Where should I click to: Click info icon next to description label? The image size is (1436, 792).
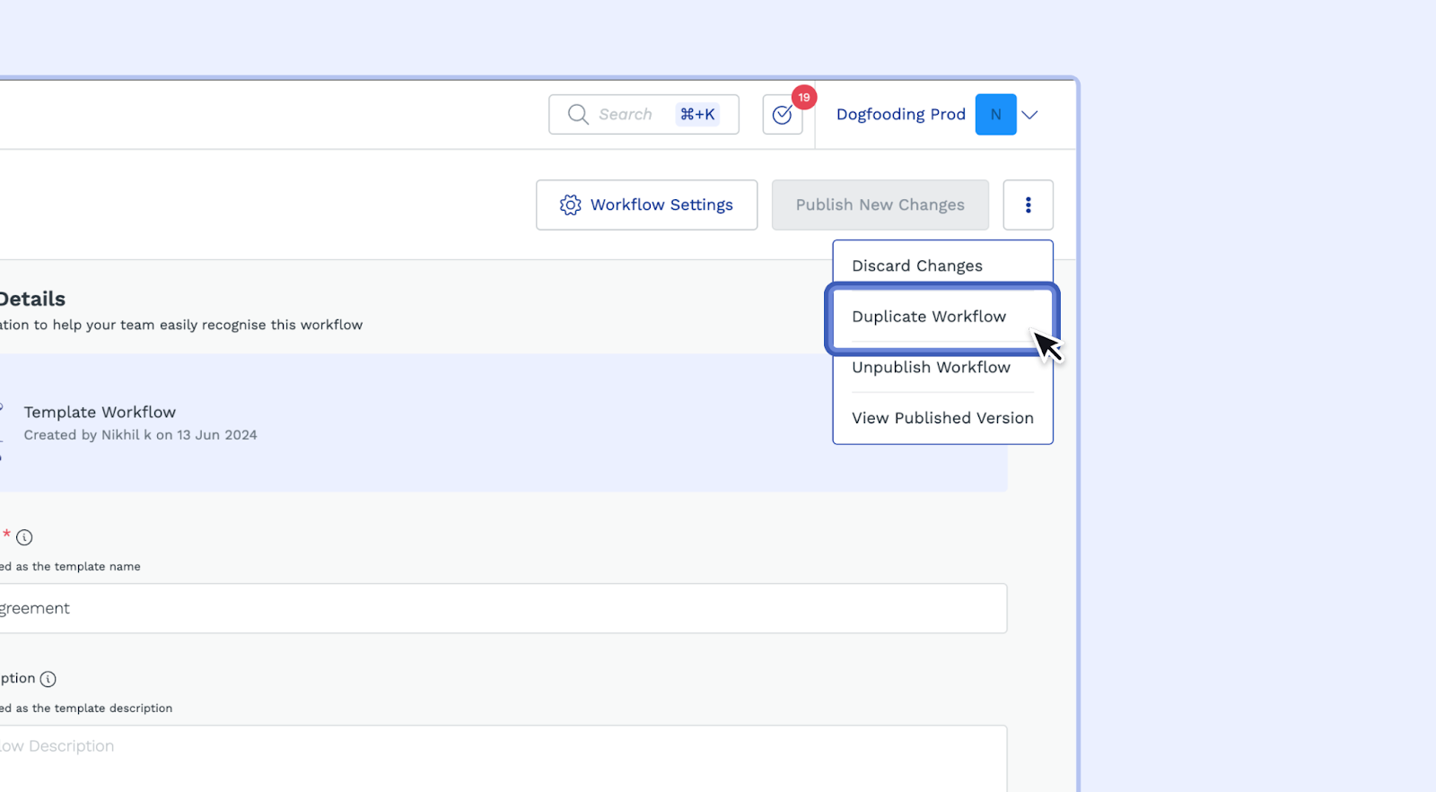coord(48,679)
